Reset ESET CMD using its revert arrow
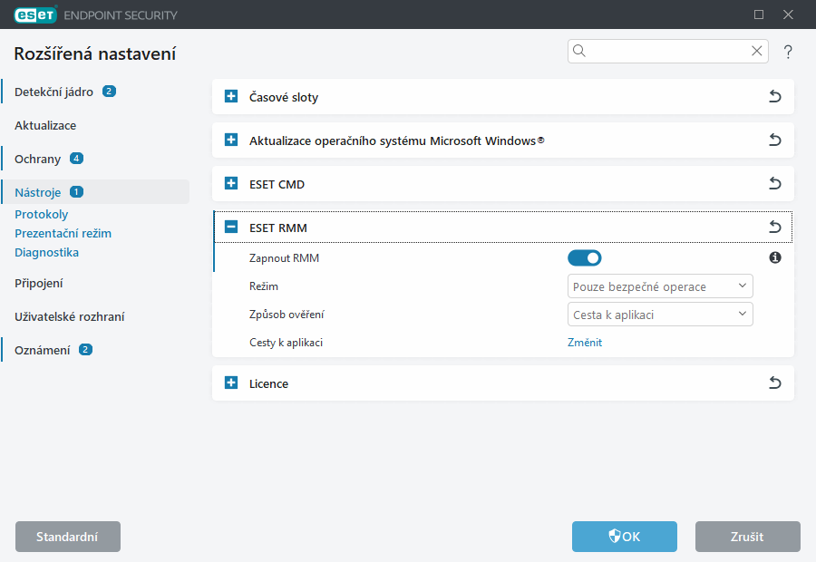816x562 pixels. click(775, 183)
